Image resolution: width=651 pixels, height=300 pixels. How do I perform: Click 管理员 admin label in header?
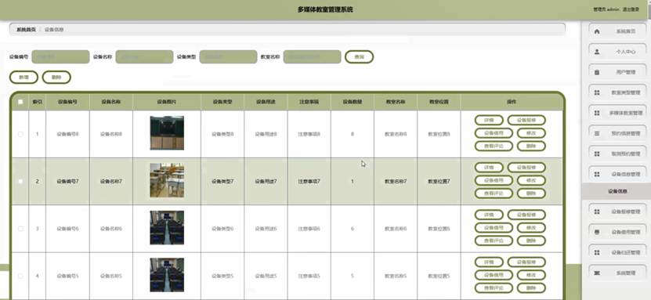point(606,9)
